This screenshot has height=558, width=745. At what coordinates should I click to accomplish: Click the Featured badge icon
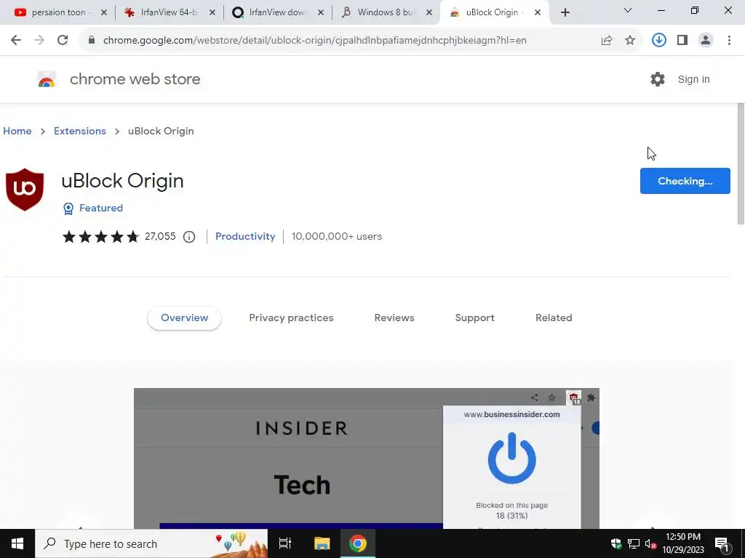[68, 209]
